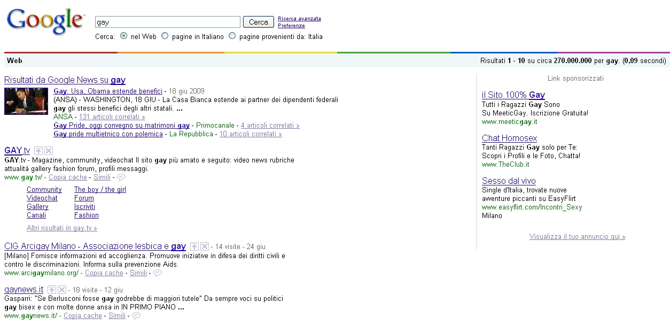The width and height of the screenshot is (670, 326).
Task: Click the www.meeticgay.it URL text
Action: pos(510,122)
